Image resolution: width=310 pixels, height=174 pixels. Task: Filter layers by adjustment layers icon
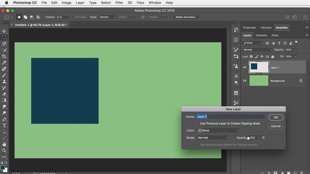[273, 43]
